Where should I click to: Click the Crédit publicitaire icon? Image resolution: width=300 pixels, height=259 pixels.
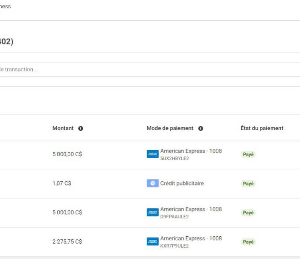point(153,183)
